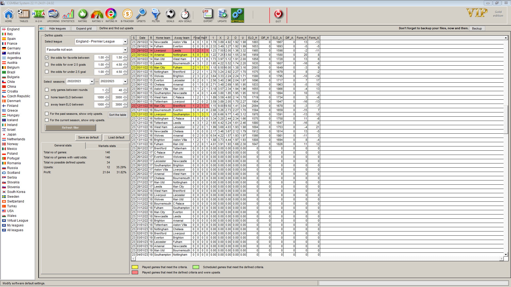Viewport: 511px width, 287px height.
Task: Open the first season 2022/2023 dropdown
Action: point(92,81)
